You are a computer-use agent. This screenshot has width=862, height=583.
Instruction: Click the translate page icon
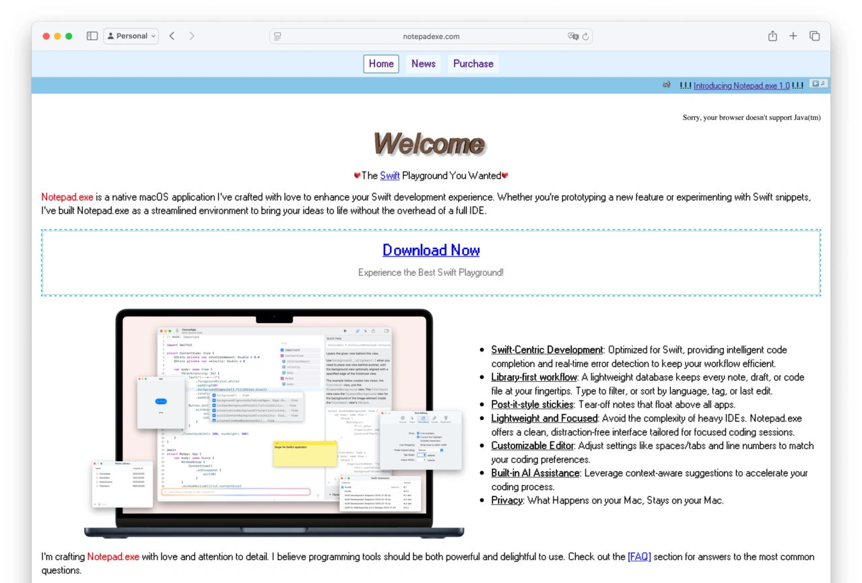(x=573, y=36)
